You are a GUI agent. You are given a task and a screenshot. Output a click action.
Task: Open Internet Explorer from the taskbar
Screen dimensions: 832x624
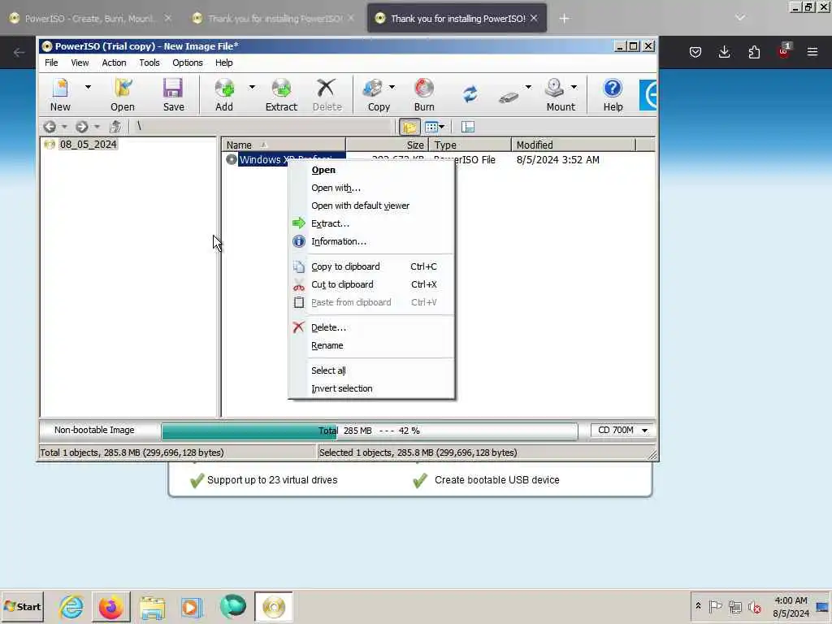71,607
